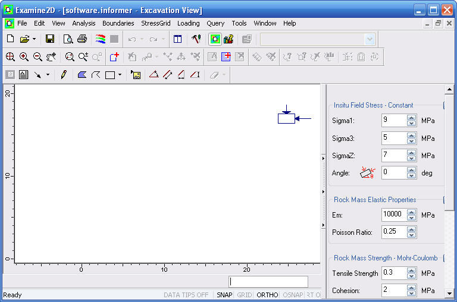Toggle ORTHO in the status bar

coord(267,295)
